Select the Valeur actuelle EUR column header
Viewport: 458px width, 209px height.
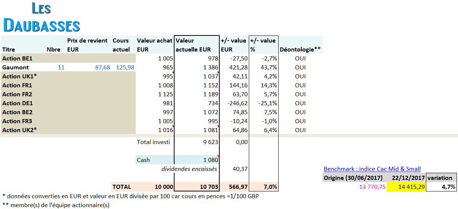click(196, 45)
